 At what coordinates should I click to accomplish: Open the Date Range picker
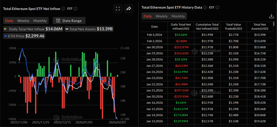click(69, 20)
